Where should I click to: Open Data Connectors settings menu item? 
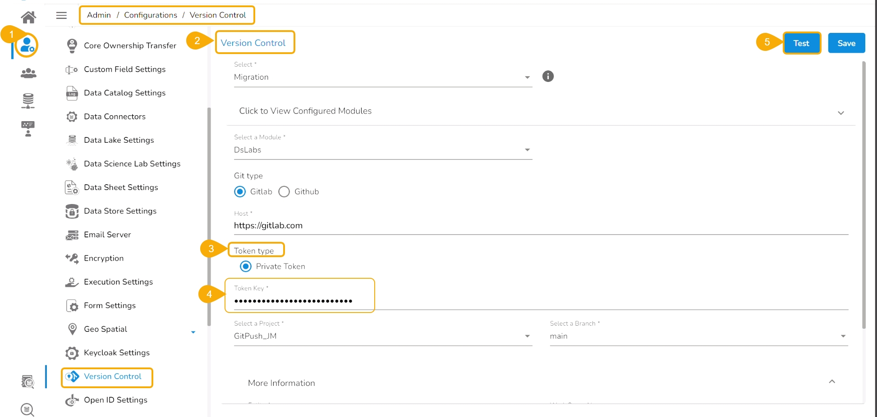click(115, 117)
